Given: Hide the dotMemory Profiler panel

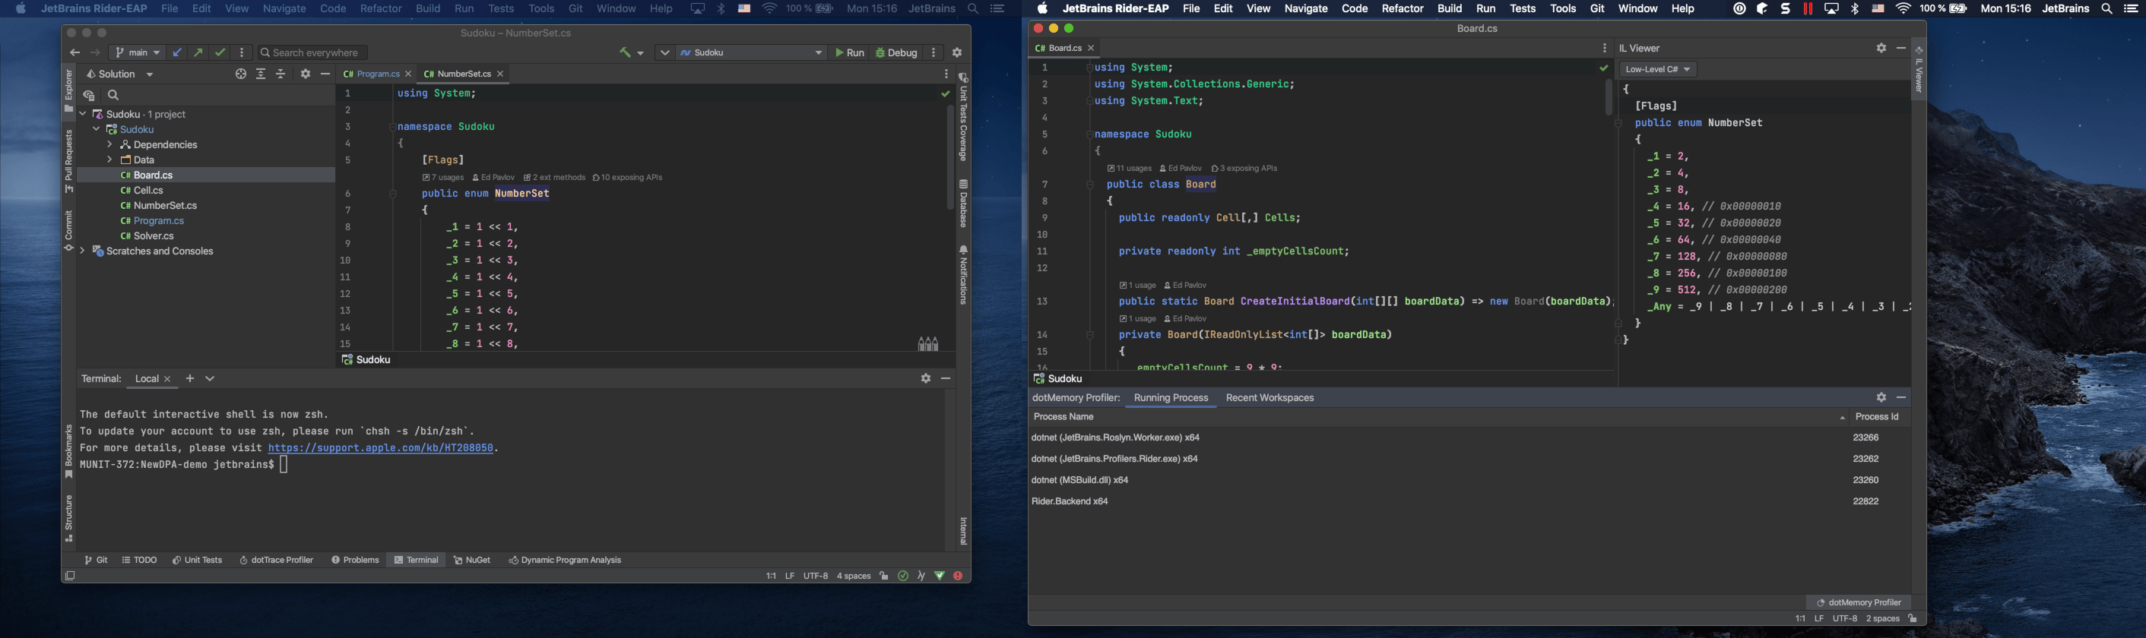Looking at the screenshot, I should pos(1901,397).
